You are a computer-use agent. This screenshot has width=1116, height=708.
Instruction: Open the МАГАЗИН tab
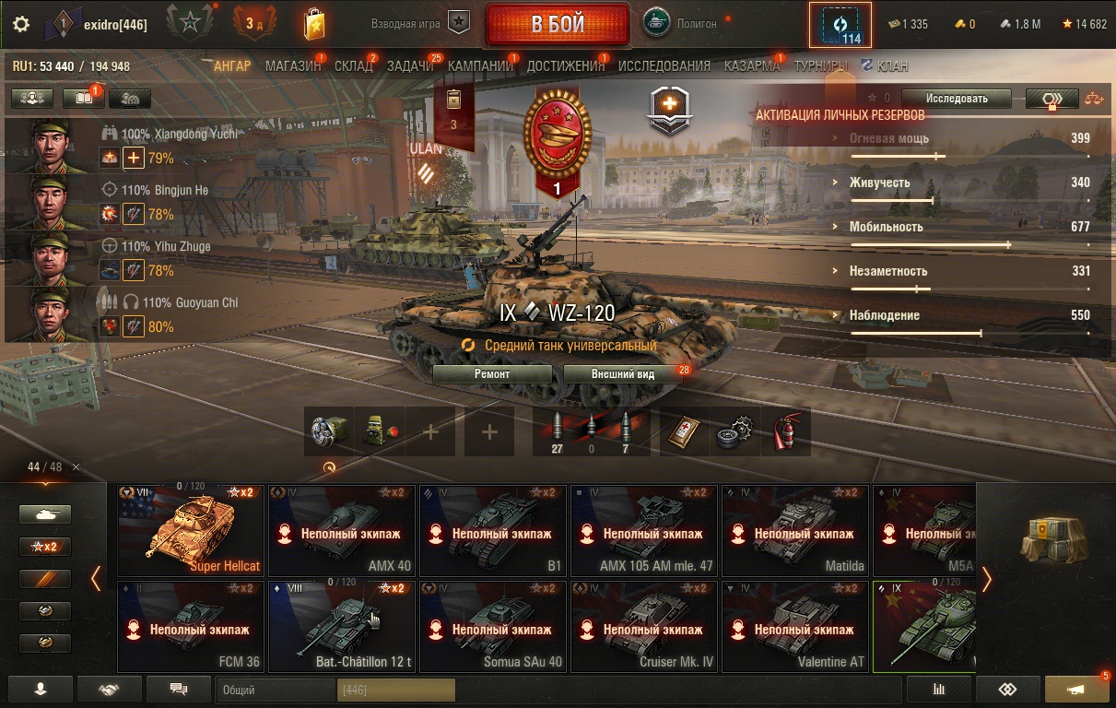[293, 66]
